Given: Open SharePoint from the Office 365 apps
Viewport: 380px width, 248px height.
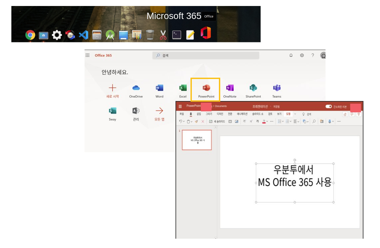Looking at the screenshot, I should 253,91.
